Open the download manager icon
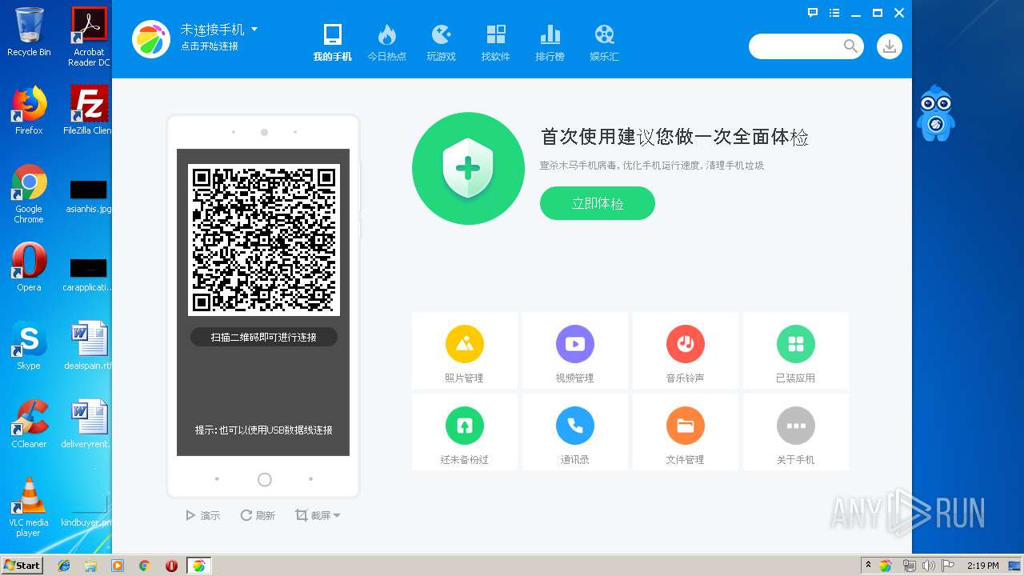This screenshot has width=1024, height=576. 889,46
